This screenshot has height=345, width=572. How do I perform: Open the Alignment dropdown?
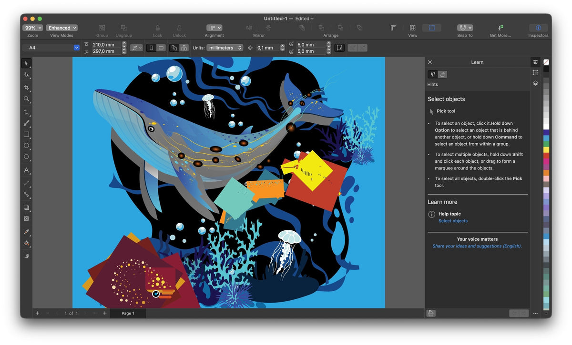point(214,28)
